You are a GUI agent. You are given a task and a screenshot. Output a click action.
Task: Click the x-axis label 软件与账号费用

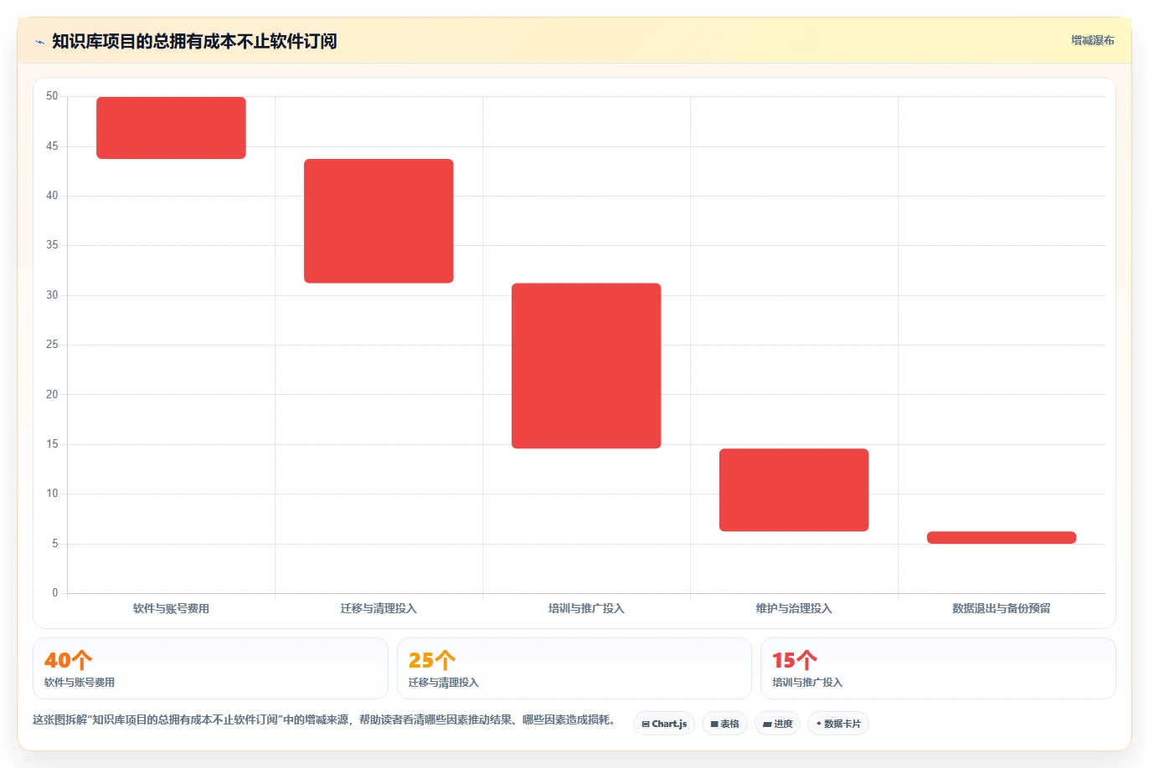pos(171,609)
